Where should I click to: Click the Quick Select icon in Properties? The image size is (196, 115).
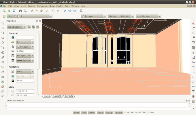[x=38, y=27]
